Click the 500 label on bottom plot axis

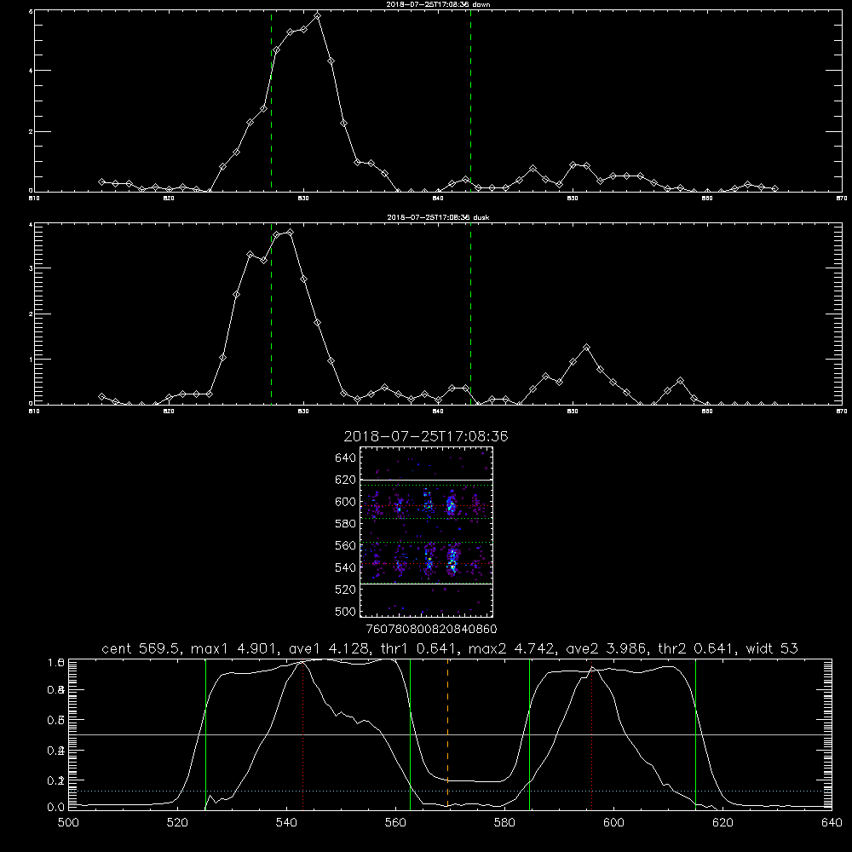(68, 823)
